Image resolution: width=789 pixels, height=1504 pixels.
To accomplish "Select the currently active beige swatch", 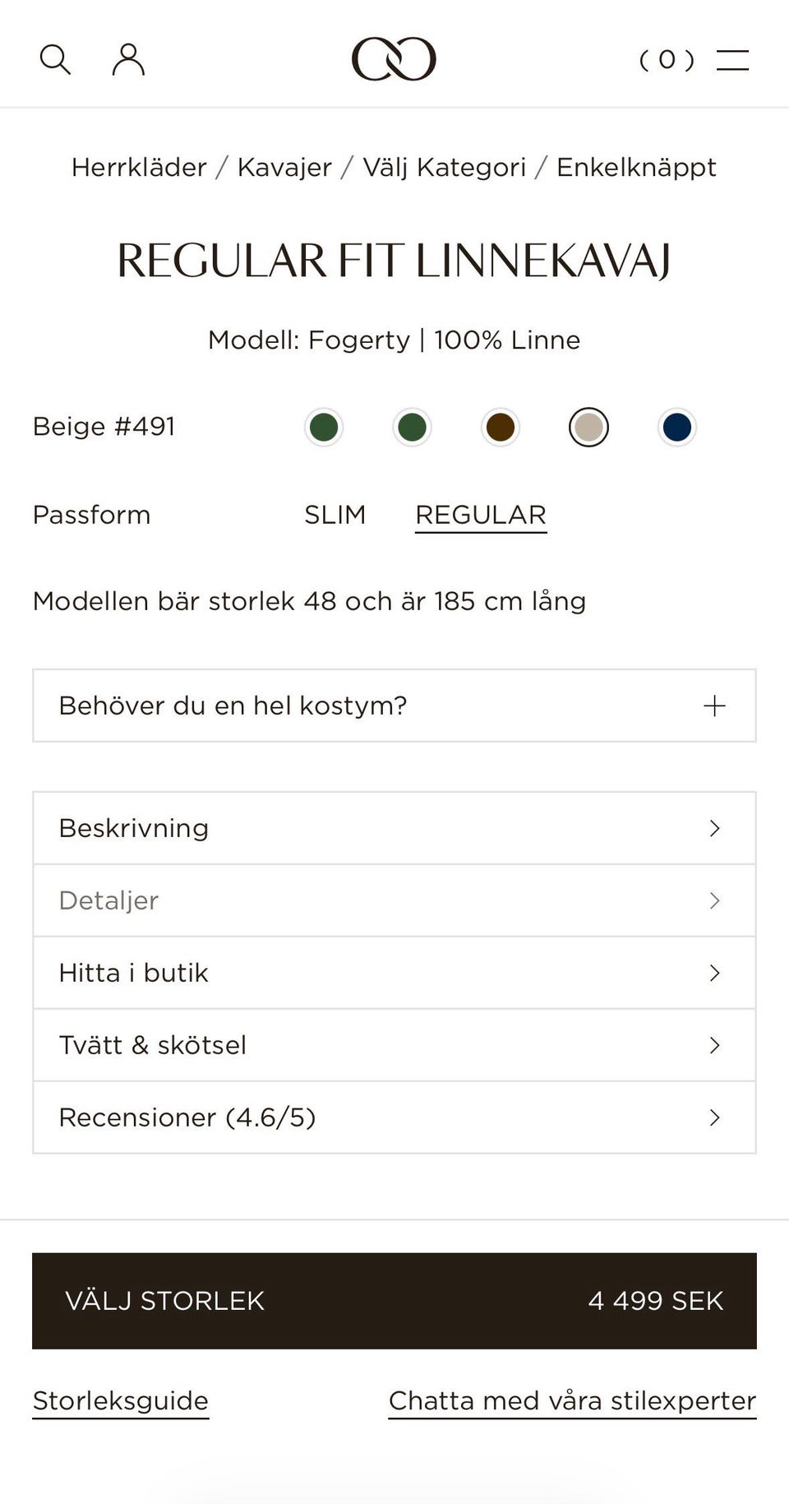I will point(588,428).
